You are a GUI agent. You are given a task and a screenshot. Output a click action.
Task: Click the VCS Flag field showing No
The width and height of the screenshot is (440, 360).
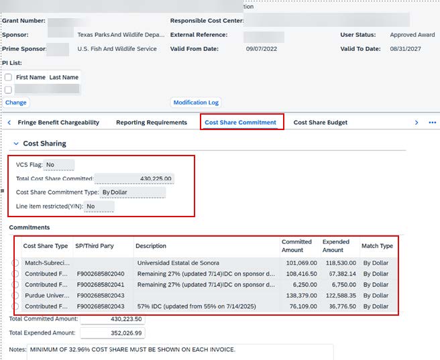[x=58, y=164]
